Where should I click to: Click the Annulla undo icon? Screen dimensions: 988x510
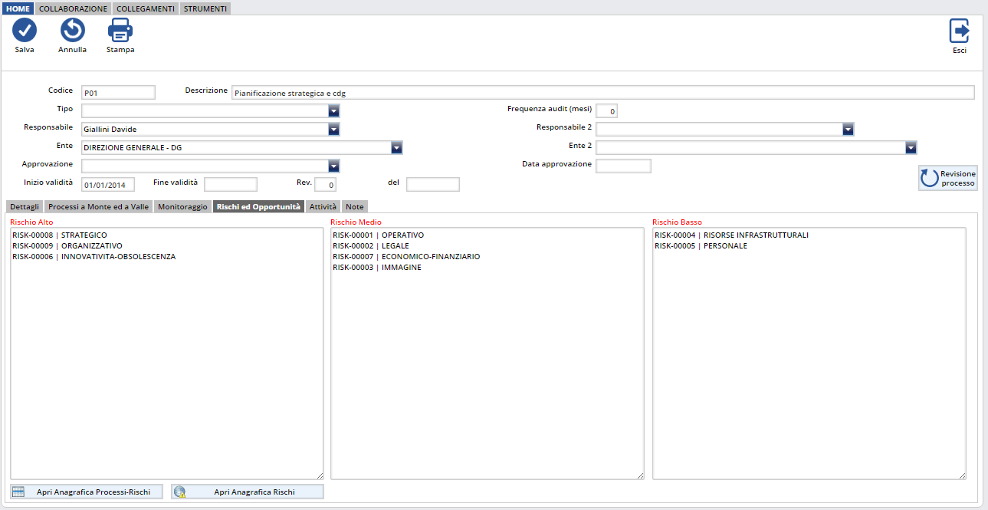(72, 31)
